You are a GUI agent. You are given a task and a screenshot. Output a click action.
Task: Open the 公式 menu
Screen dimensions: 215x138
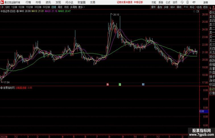(x=168, y=2)
